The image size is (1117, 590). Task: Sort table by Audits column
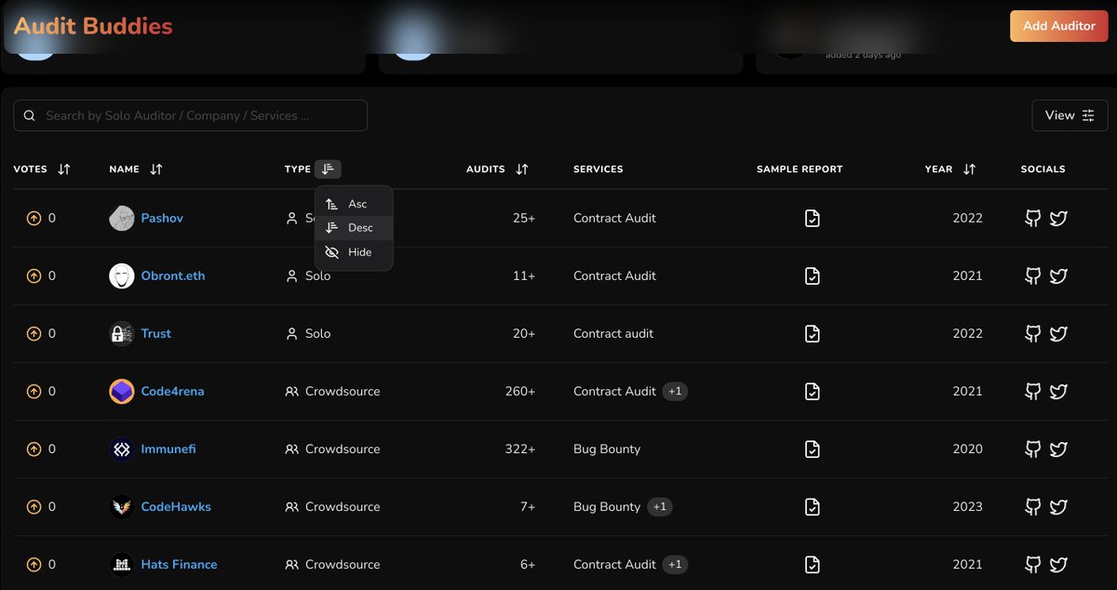pos(521,169)
